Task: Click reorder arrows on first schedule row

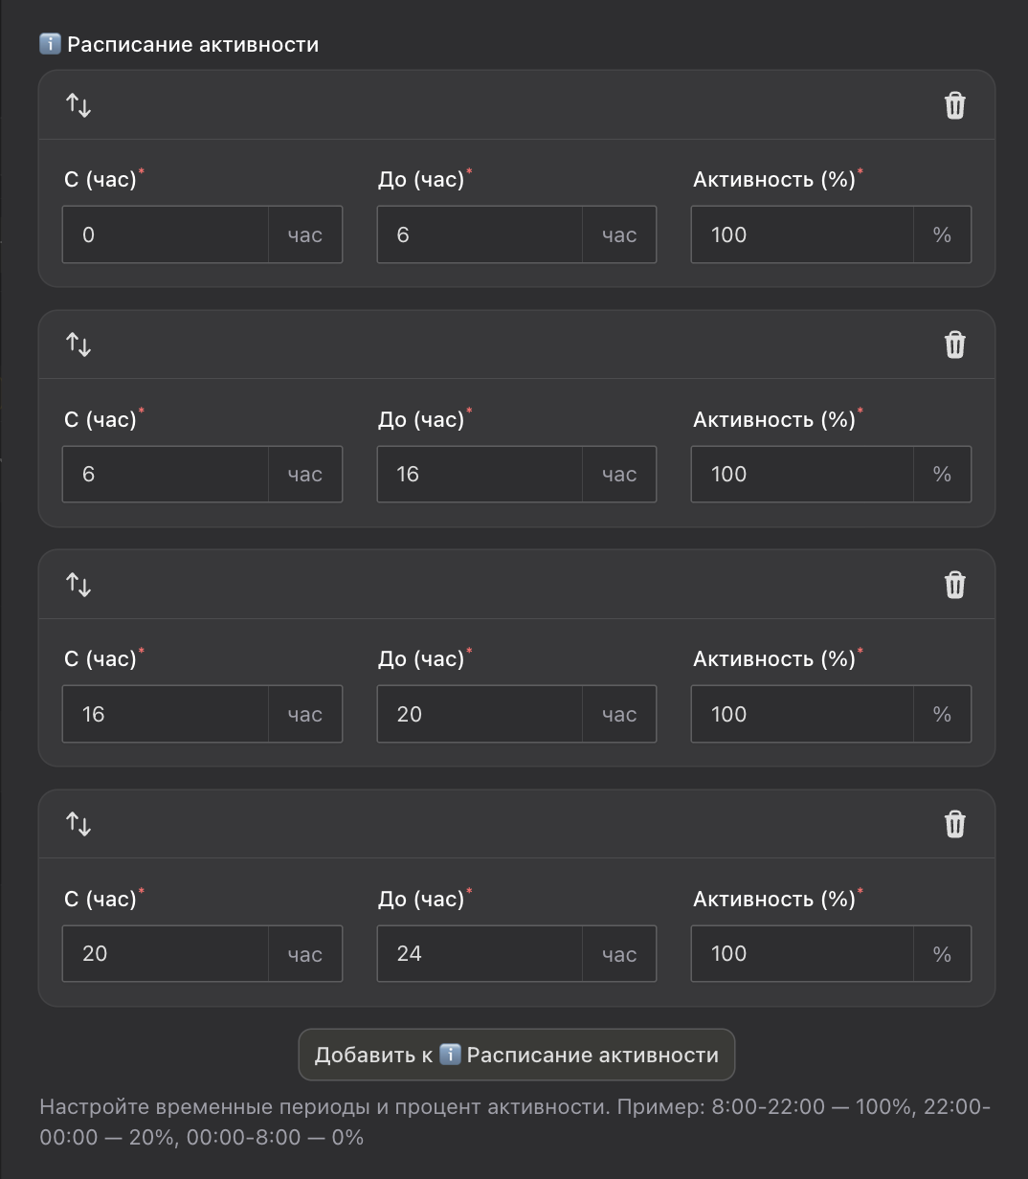Action: [x=78, y=105]
